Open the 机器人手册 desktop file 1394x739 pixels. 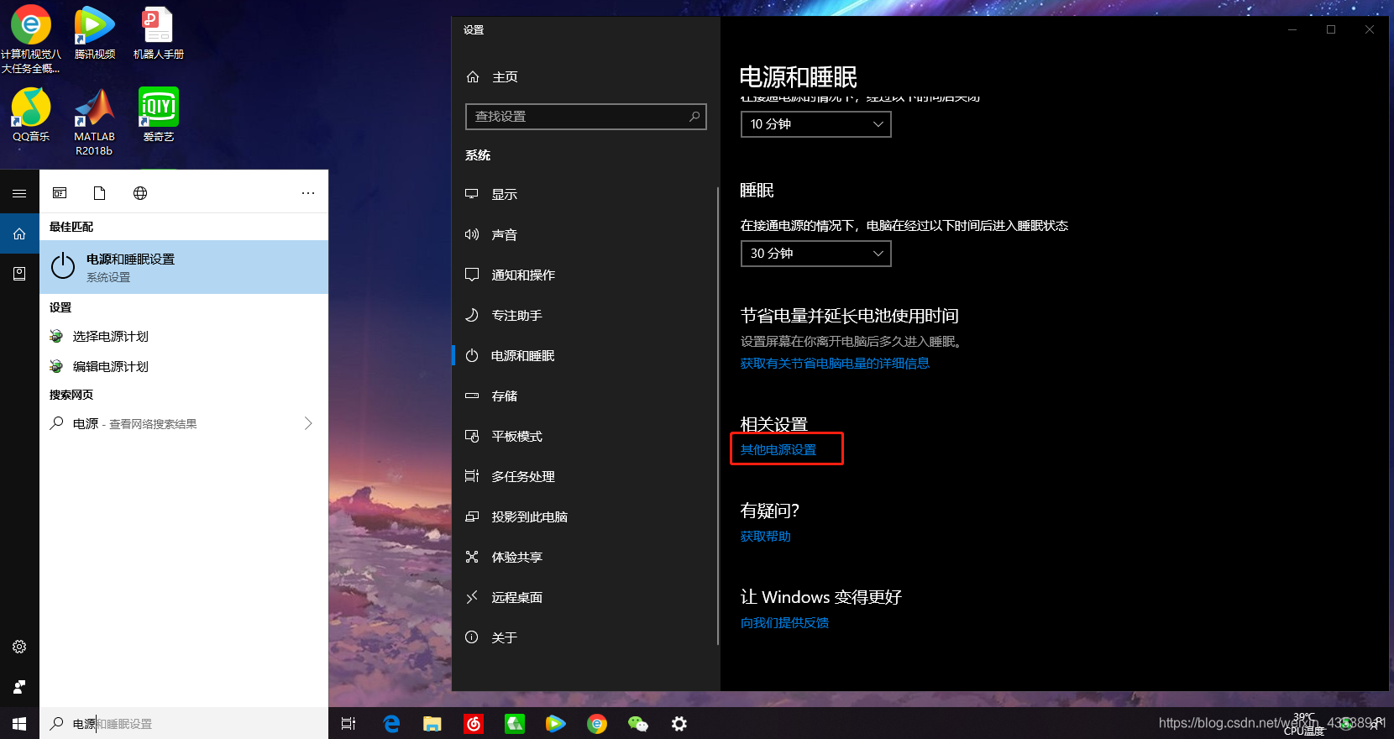[158, 34]
